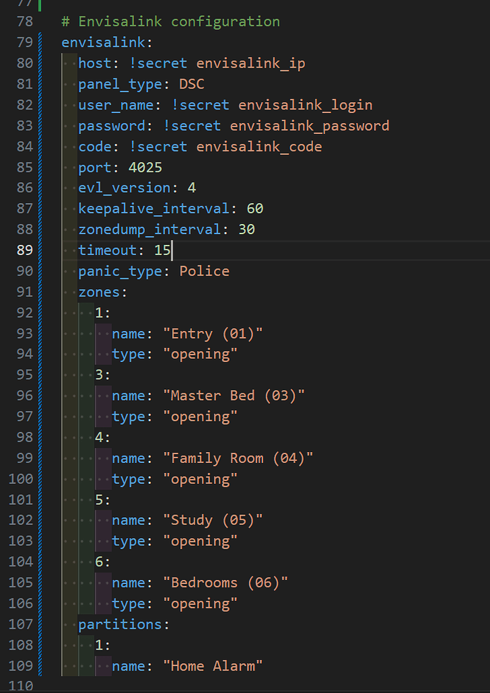Place cursor on the 'envisalink:' root key

[x=103, y=43]
